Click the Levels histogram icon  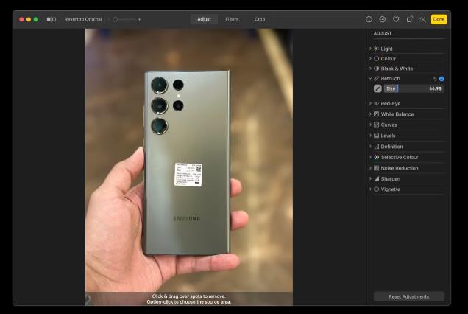376,136
